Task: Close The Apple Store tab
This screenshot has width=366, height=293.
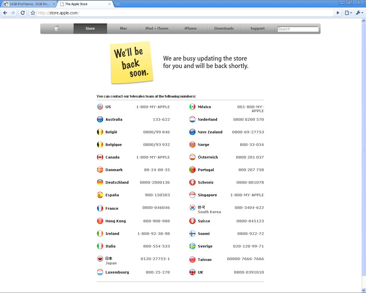Action: [x=110, y=4]
